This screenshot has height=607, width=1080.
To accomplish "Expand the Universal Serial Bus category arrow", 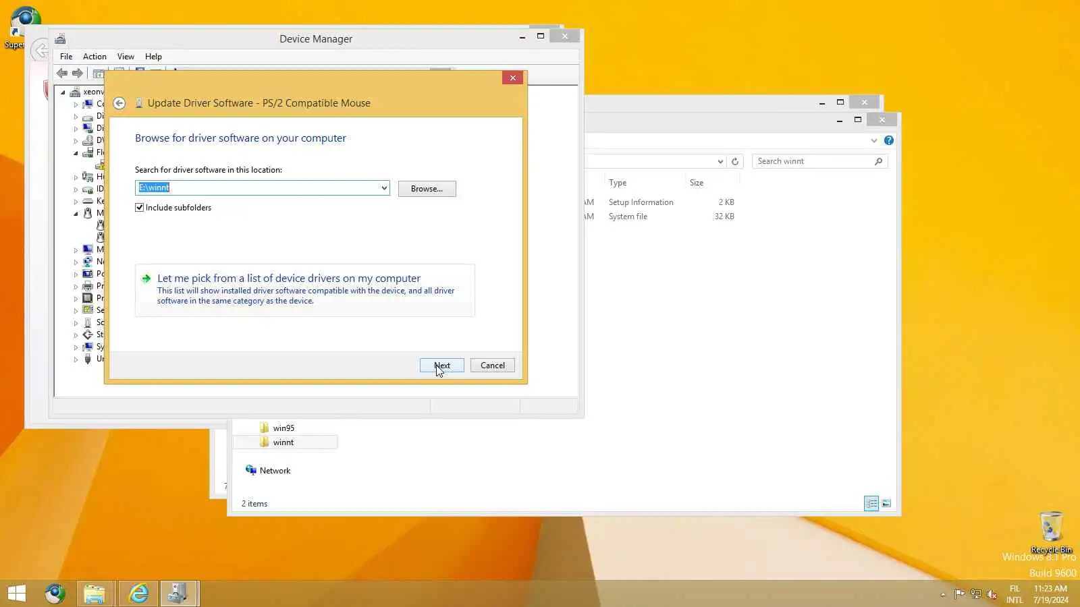I will point(76,359).
